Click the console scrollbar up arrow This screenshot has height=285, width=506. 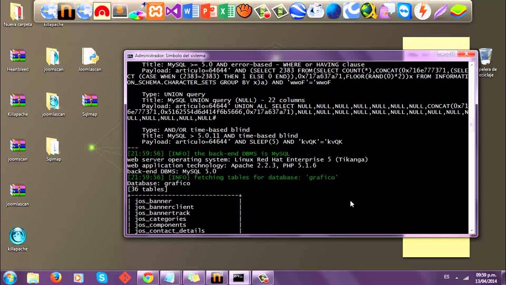pyautogui.click(x=471, y=65)
